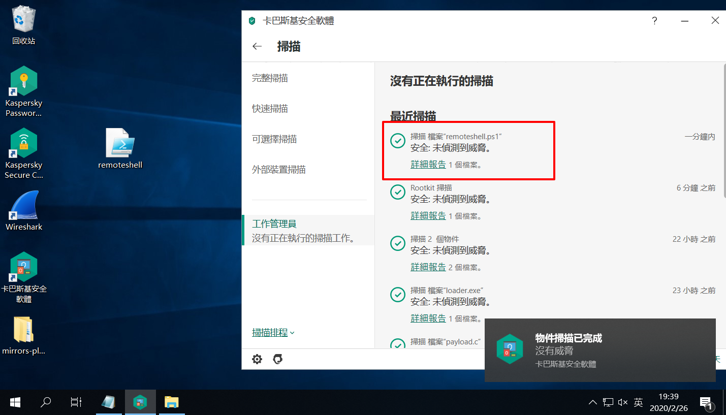
Task: Show hidden tray icons chevron
Action: [593, 403]
